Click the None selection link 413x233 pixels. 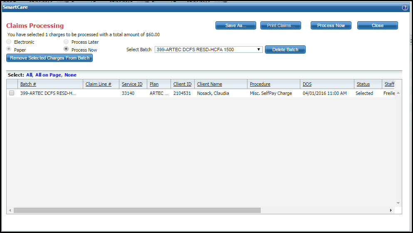coord(70,75)
